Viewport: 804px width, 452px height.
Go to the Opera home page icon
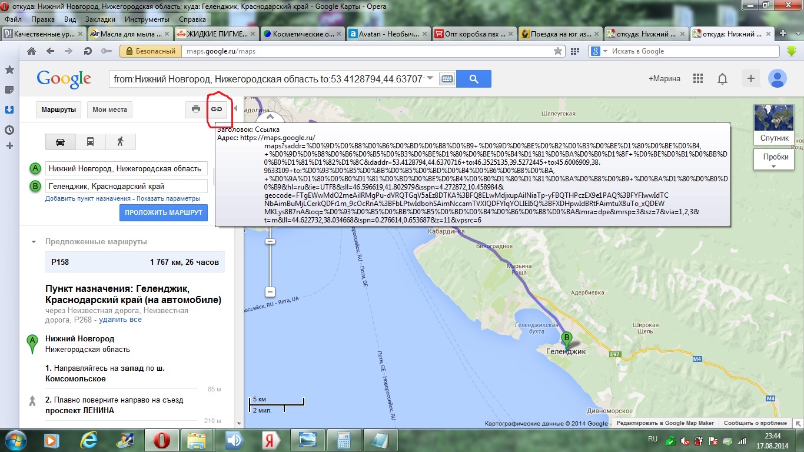click(x=32, y=51)
